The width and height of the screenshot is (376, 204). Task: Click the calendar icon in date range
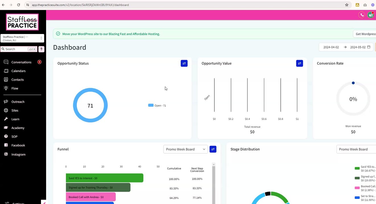(369, 47)
